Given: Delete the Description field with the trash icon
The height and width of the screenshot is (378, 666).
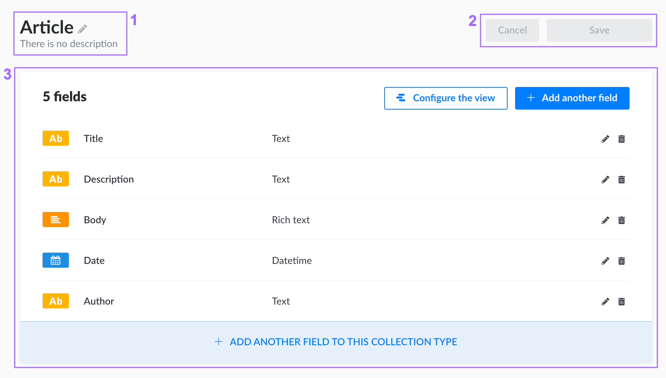Looking at the screenshot, I should coord(622,180).
